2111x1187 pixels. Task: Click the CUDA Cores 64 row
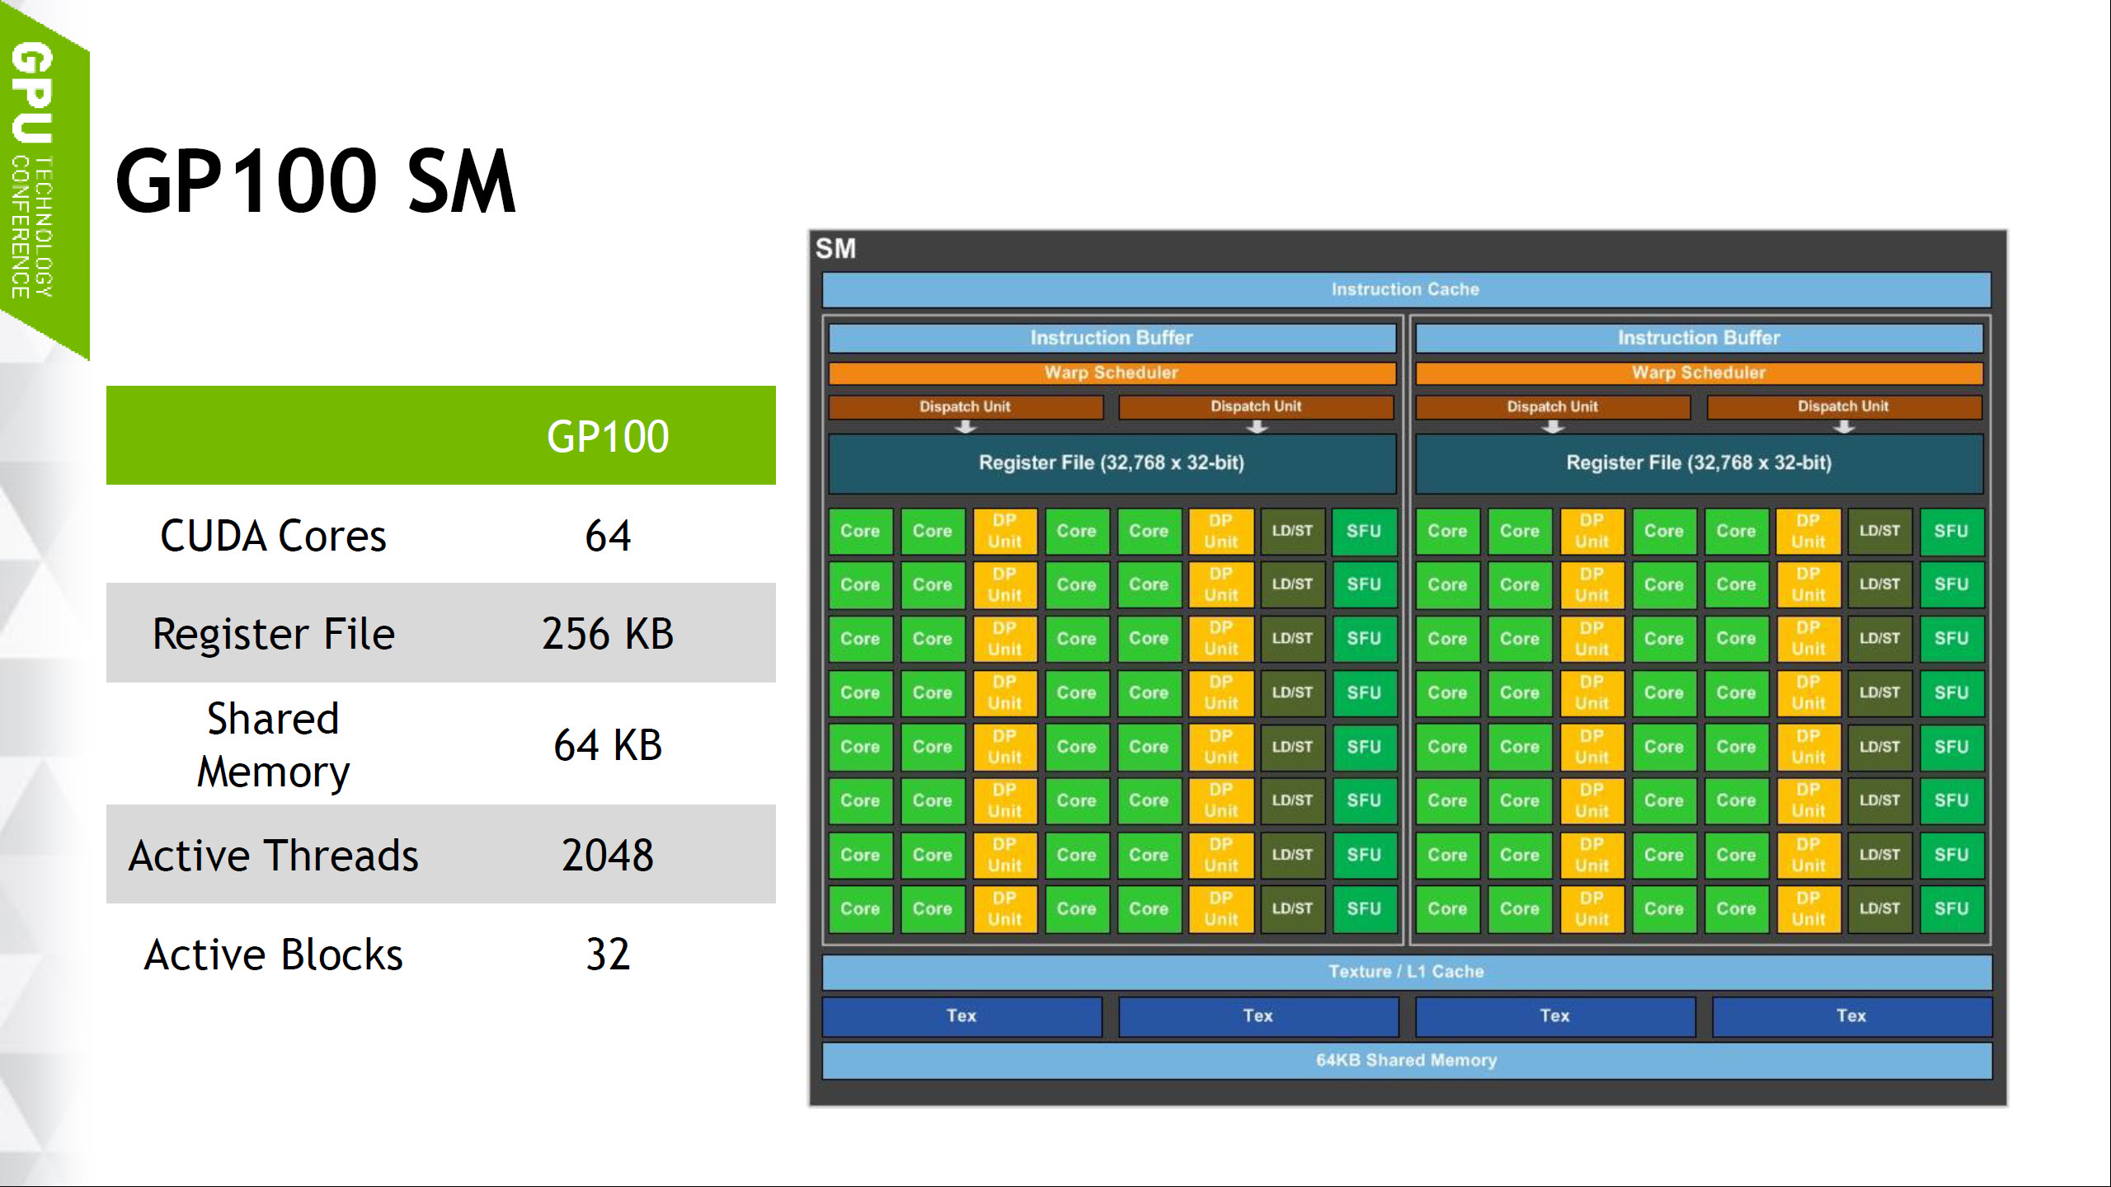[x=412, y=534]
